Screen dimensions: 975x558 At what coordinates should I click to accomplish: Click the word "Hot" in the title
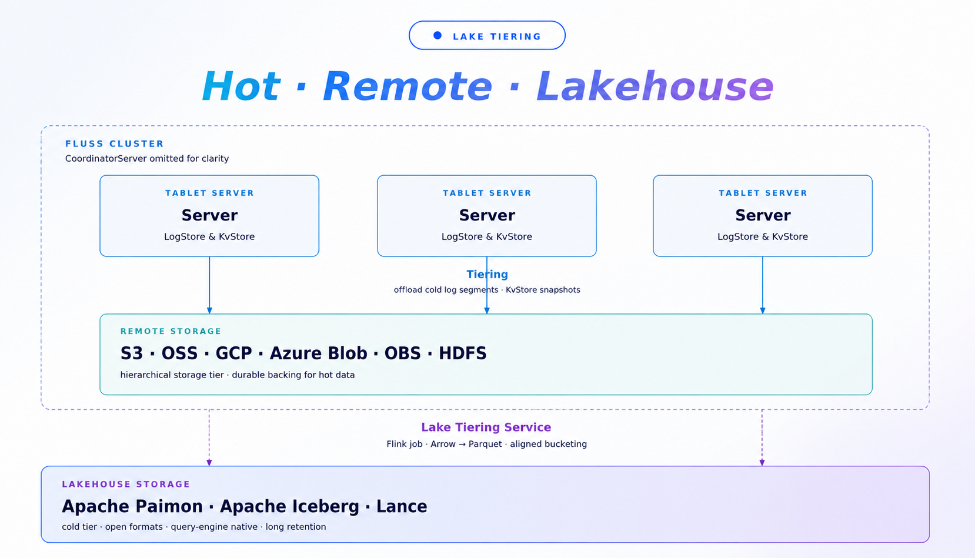pyautogui.click(x=241, y=86)
